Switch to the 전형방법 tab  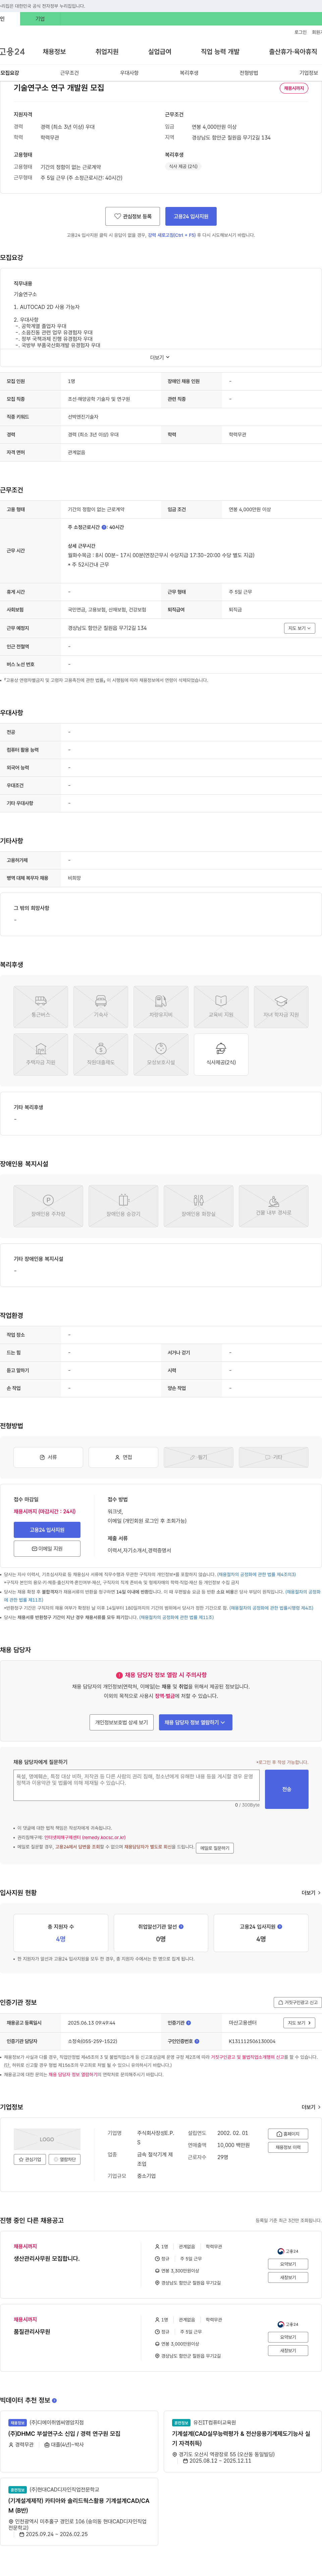tap(249, 73)
